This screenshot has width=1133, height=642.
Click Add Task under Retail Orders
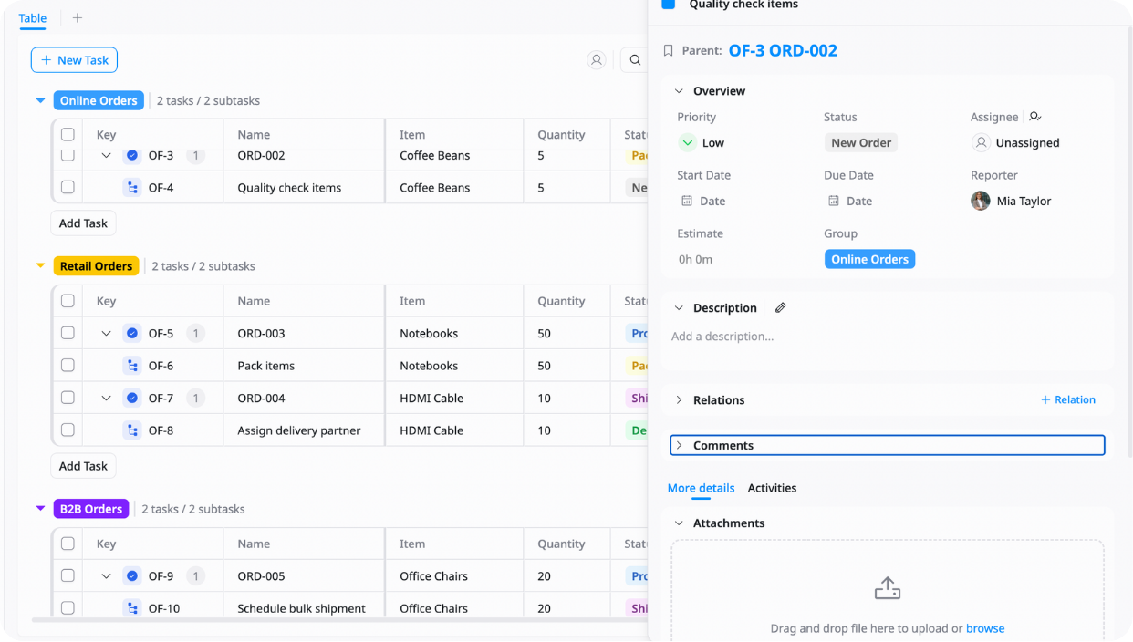pos(83,466)
